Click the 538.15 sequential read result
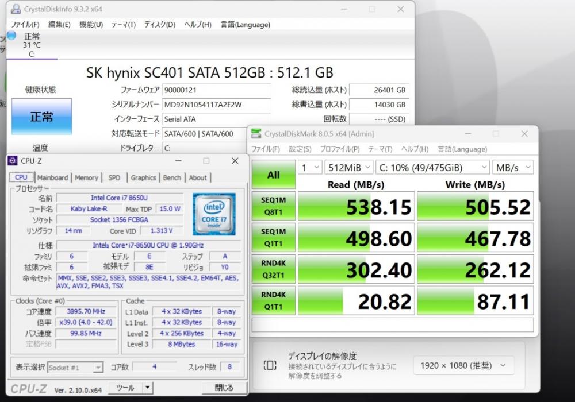Image resolution: width=575 pixels, height=402 pixels. coord(356,206)
